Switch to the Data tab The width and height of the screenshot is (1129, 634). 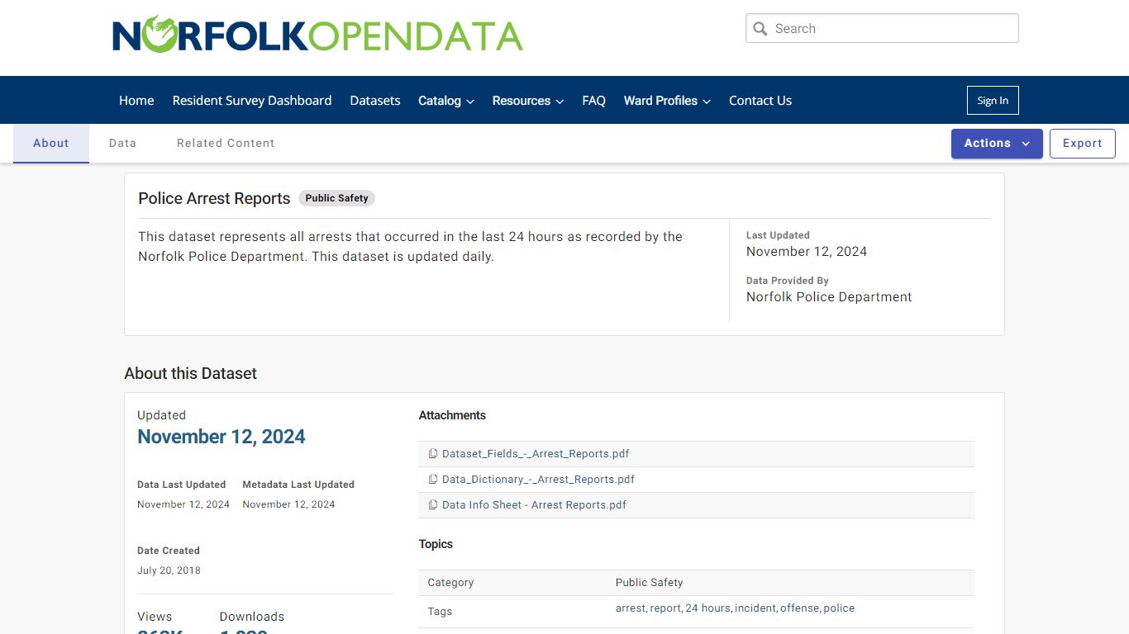(122, 144)
